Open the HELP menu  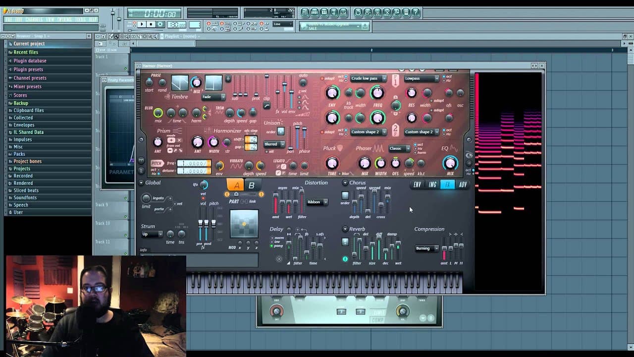point(93,19)
